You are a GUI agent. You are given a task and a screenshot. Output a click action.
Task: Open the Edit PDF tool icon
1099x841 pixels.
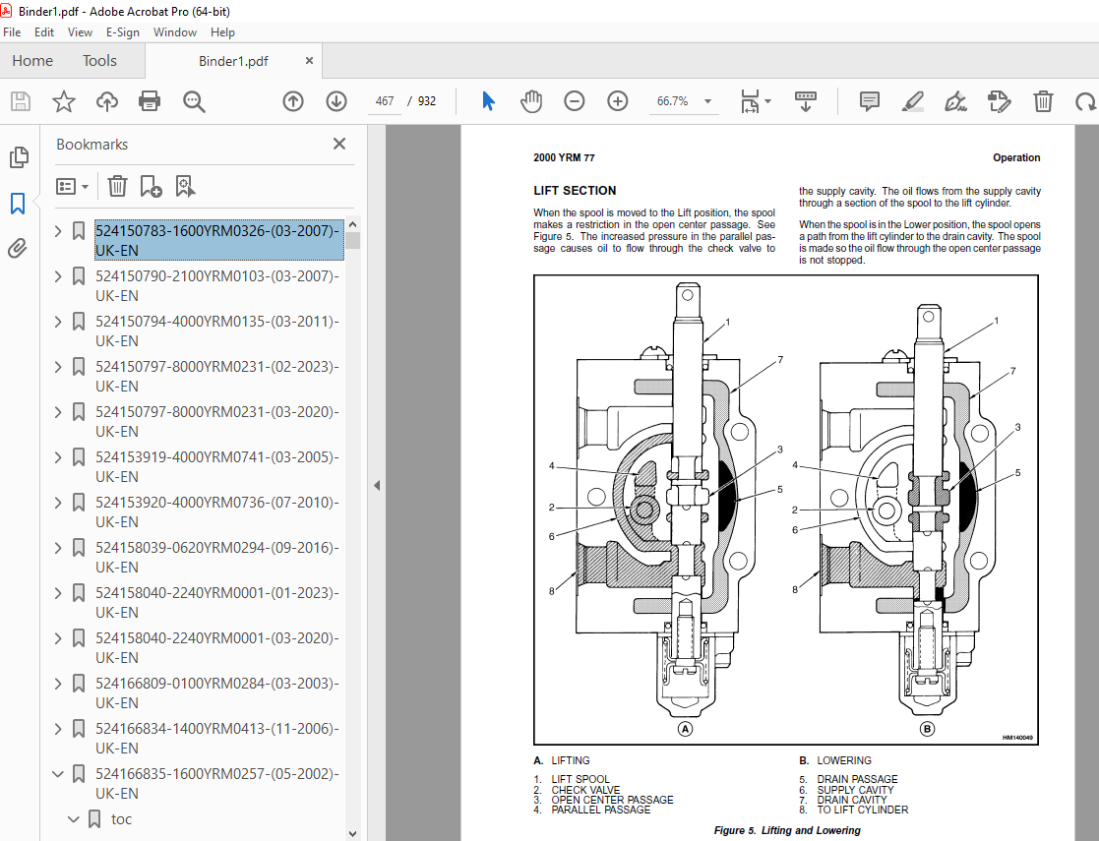(999, 101)
